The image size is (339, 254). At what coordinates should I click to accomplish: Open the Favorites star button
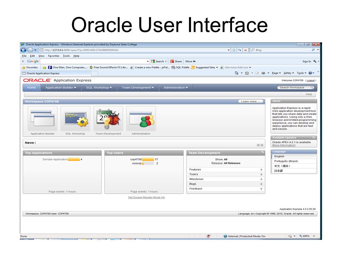point(30,67)
